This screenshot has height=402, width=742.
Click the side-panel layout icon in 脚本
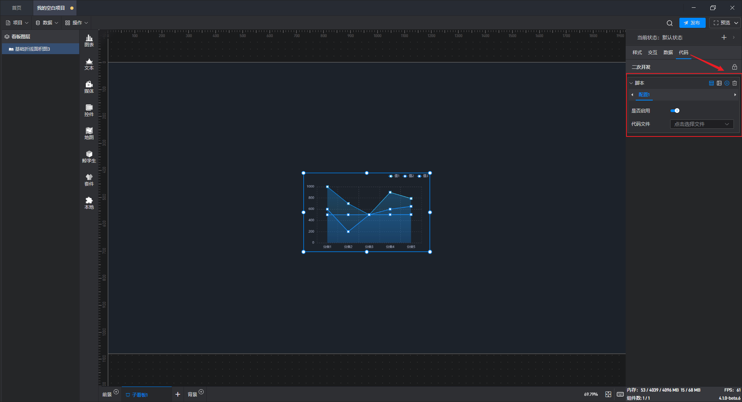[719, 83]
